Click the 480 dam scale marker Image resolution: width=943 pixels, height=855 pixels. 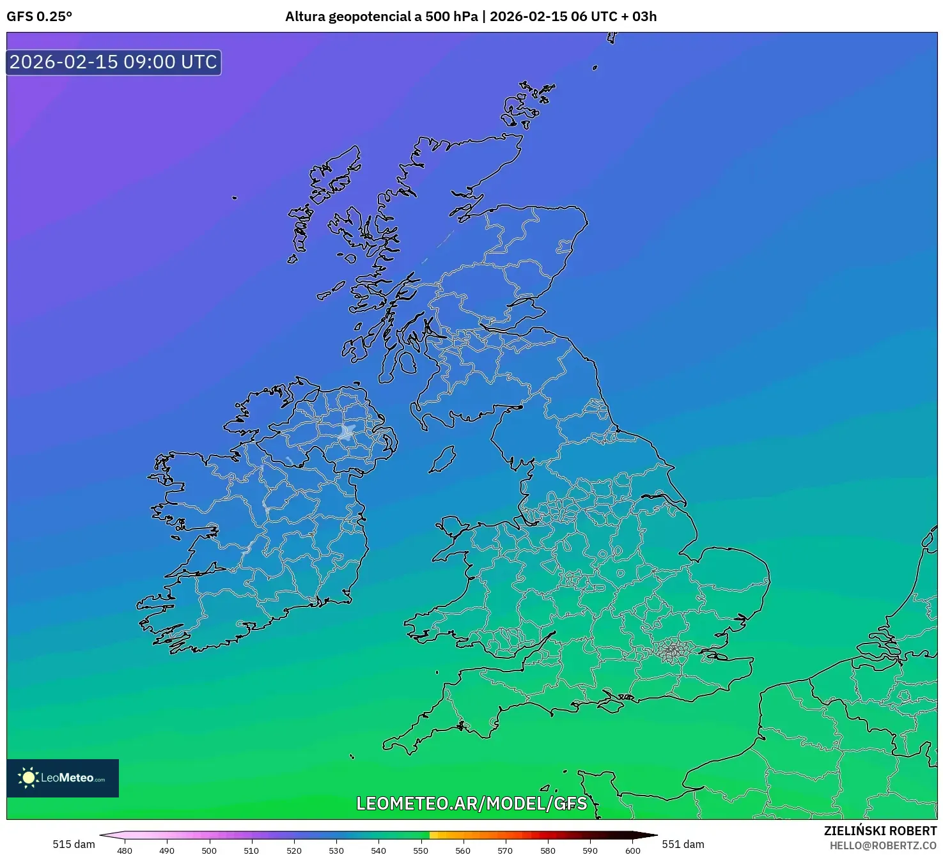point(125,851)
